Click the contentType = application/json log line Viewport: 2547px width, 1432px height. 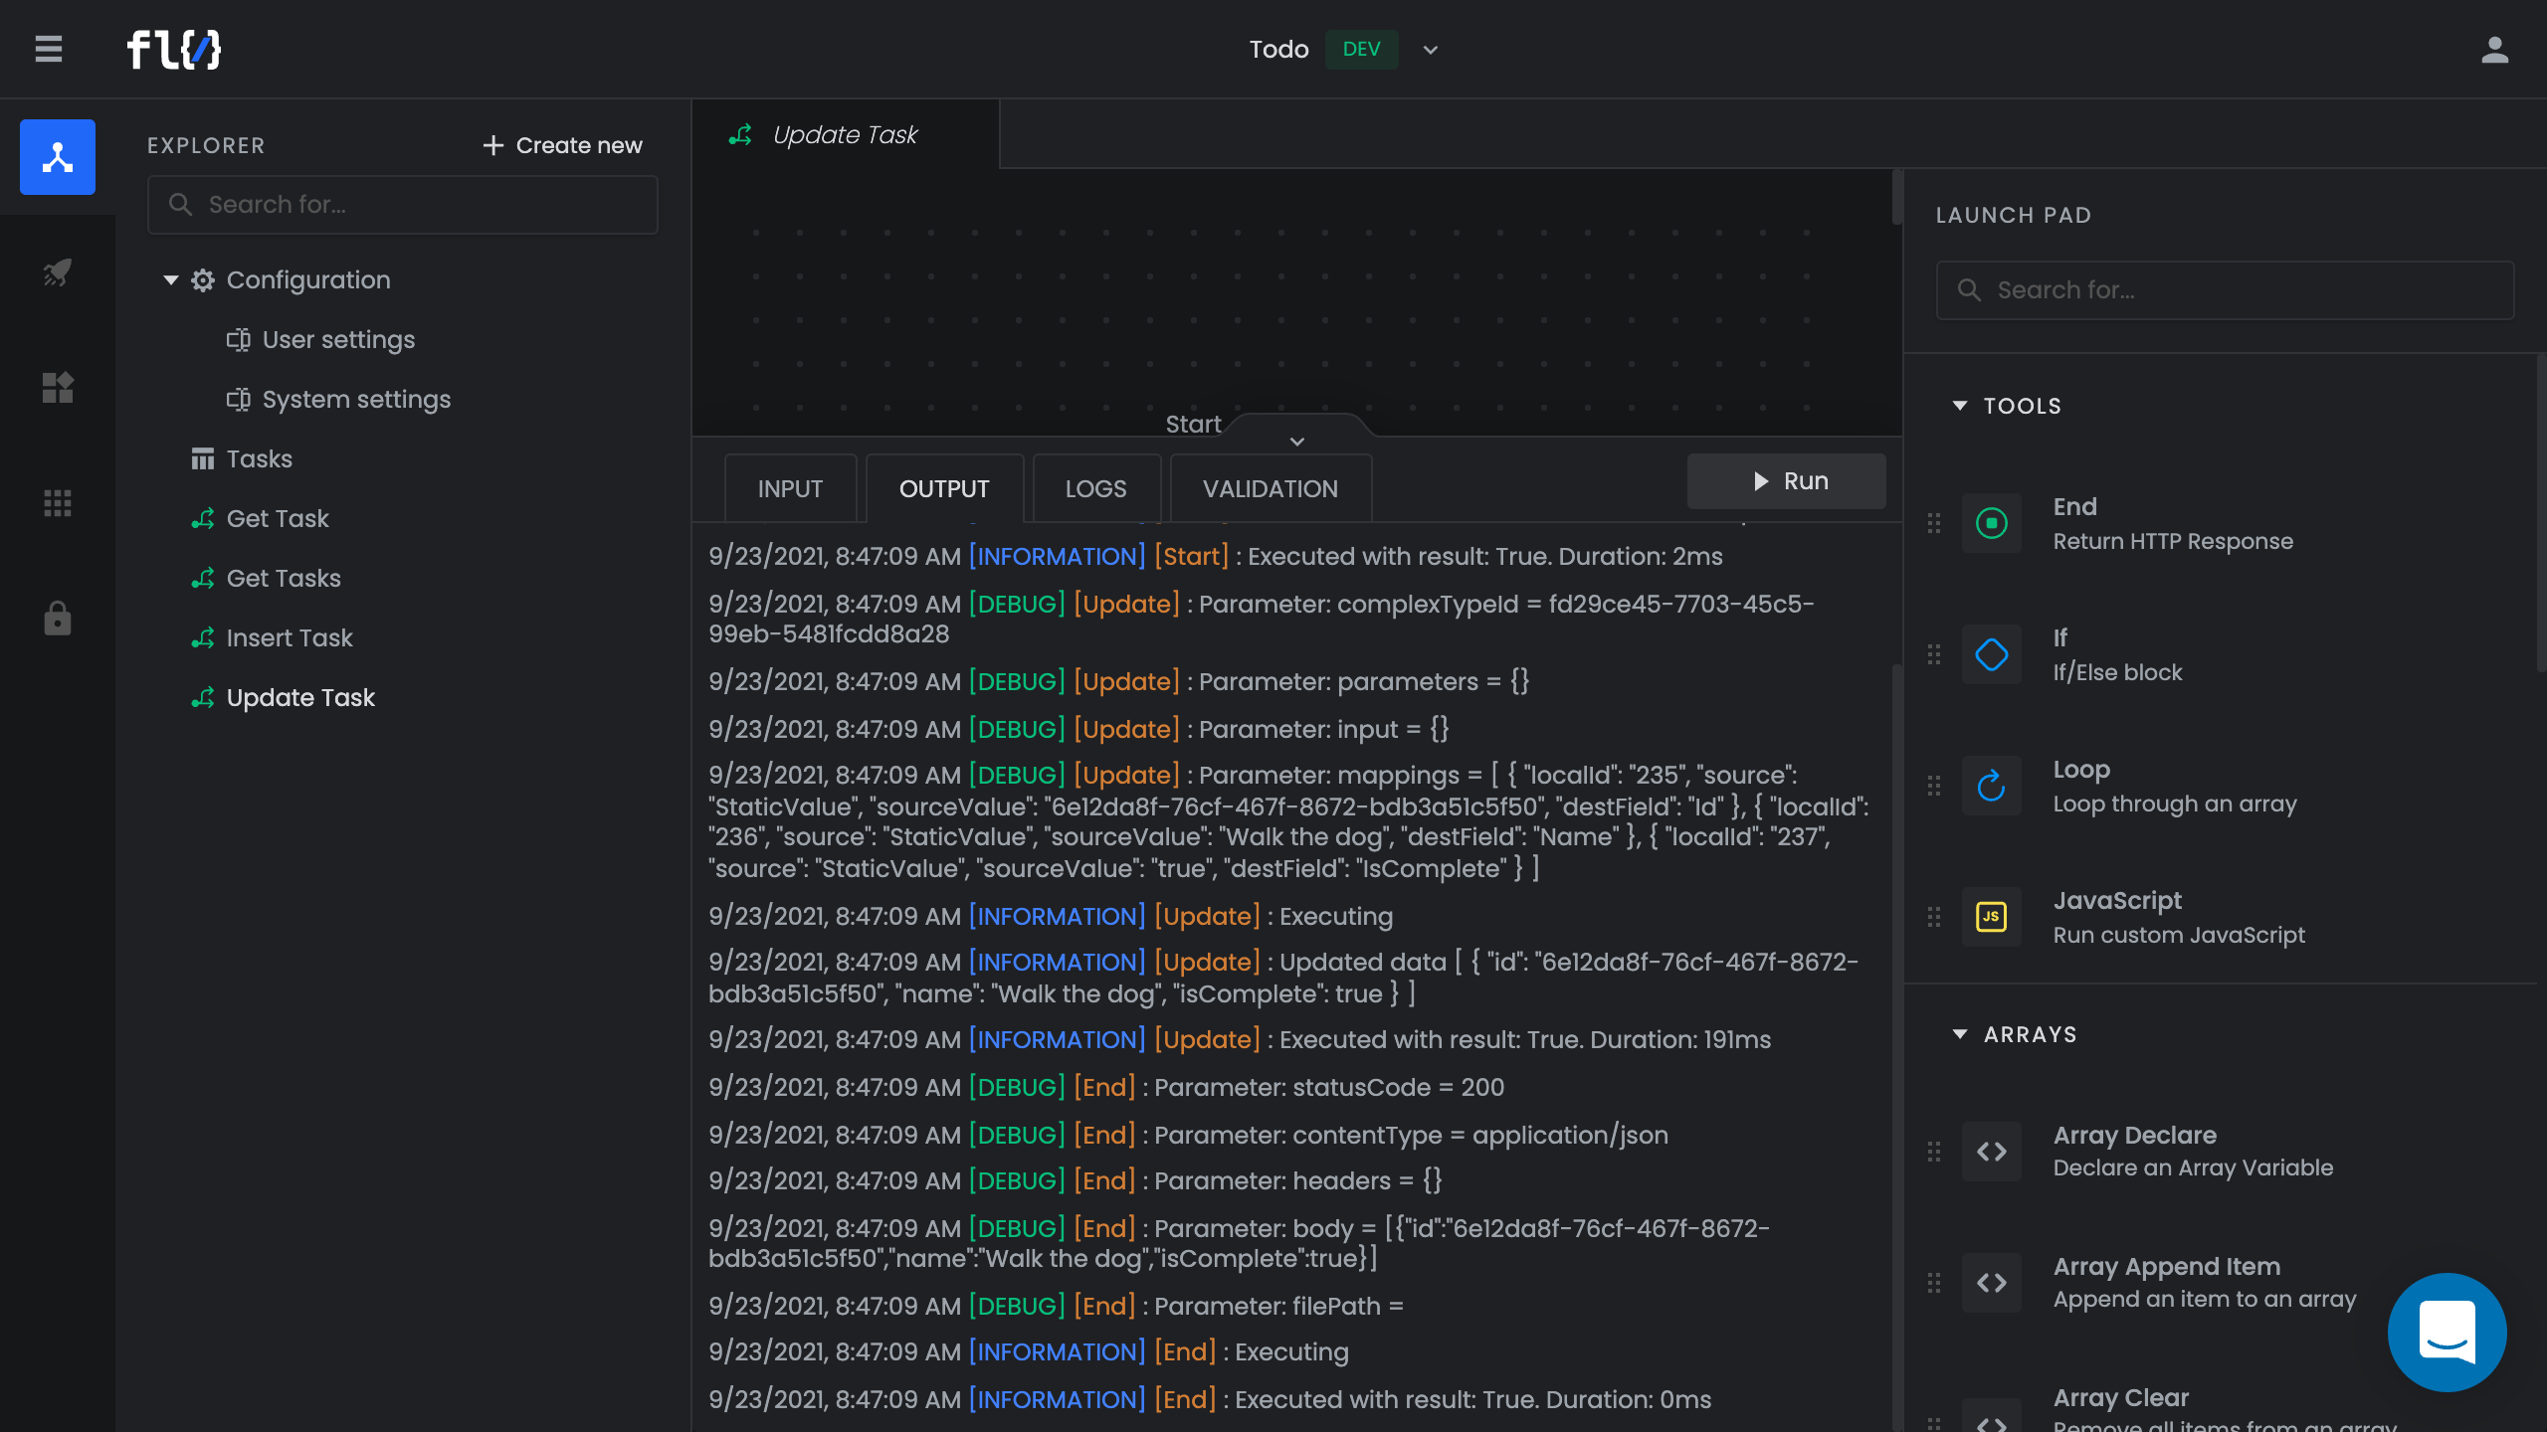(x=1188, y=1136)
